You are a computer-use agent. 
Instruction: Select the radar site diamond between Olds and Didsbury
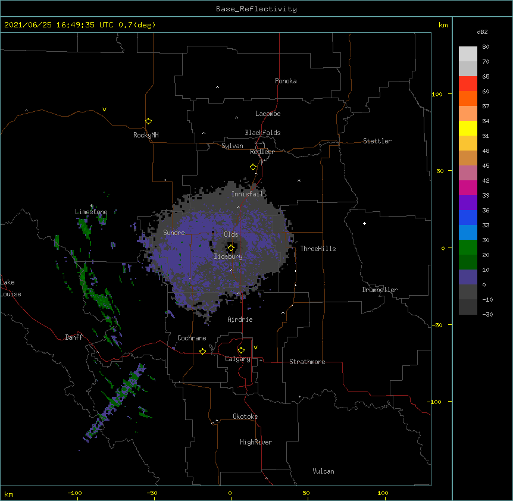tap(231, 248)
